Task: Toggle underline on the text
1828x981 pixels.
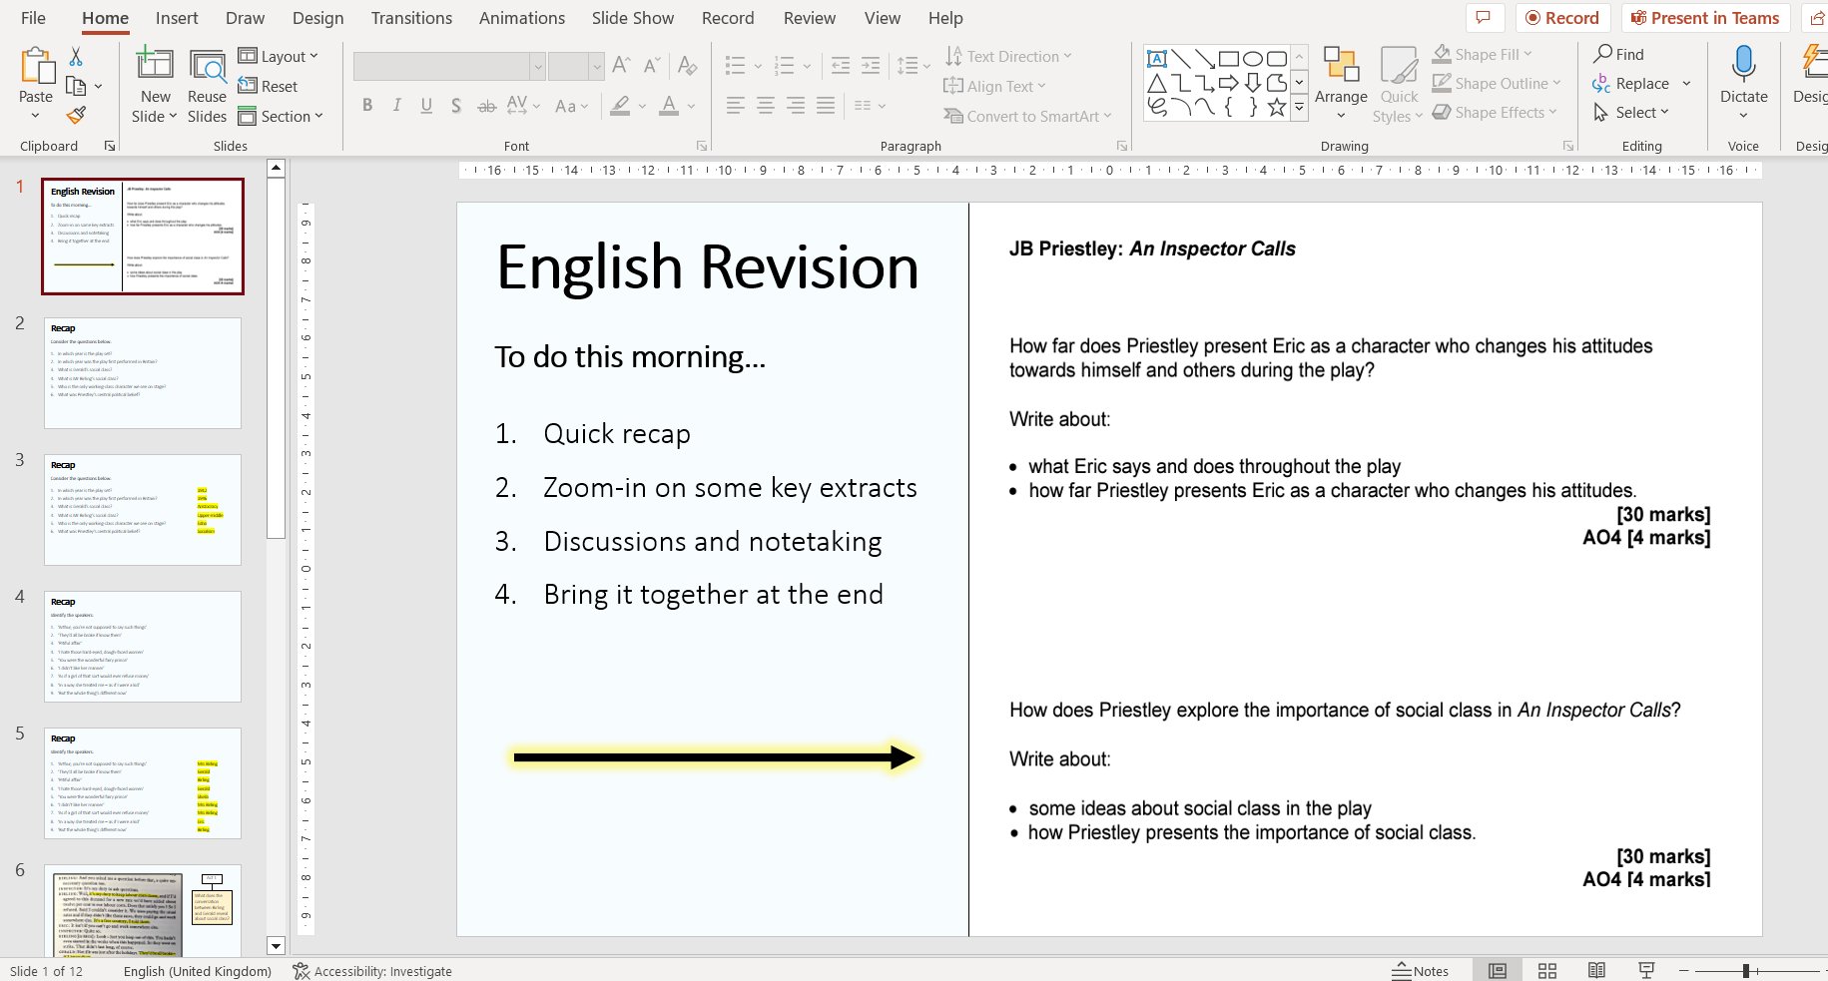Action: click(426, 105)
